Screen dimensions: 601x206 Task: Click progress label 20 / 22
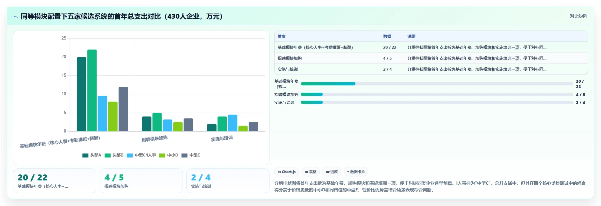(x=580, y=84)
